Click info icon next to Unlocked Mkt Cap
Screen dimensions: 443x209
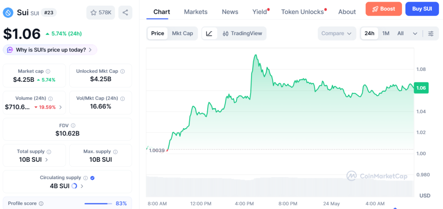click(x=122, y=71)
